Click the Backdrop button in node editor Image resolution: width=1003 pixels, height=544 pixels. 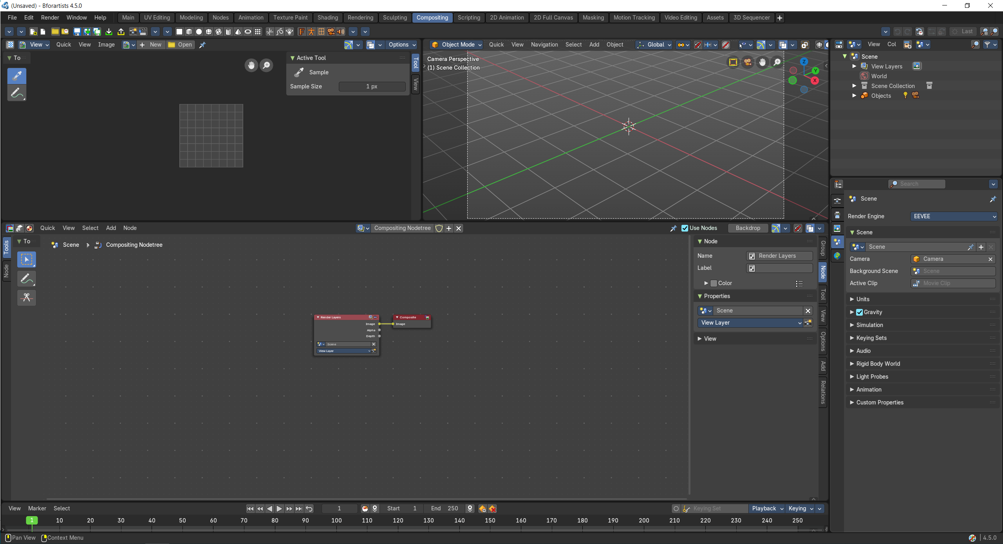748,228
